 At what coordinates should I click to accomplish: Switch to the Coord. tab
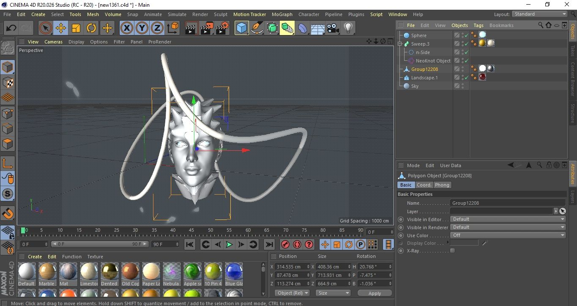(424, 185)
